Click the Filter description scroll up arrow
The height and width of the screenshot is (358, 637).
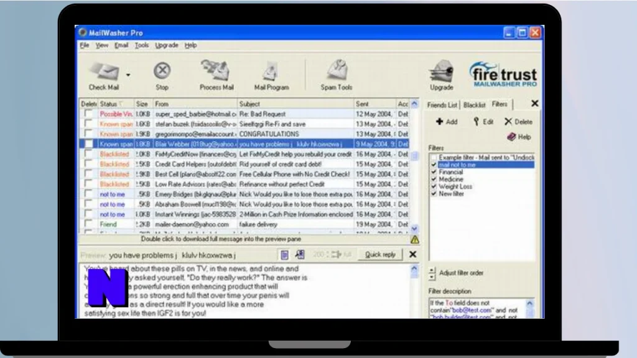[530, 303]
